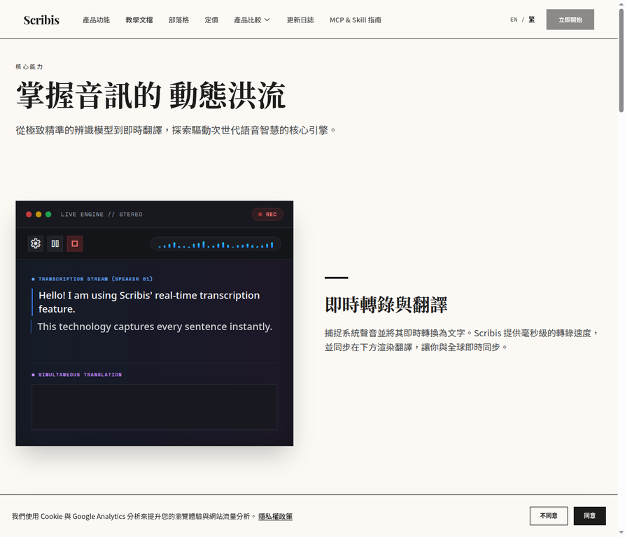The height and width of the screenshot is (537, 625).
Task: Click the simultaneous translation output box
Action: pos(154,407)
